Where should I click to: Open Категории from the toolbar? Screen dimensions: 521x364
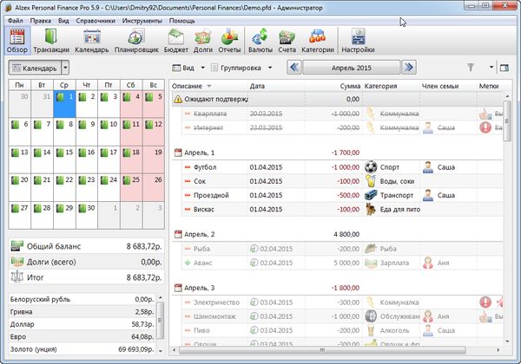[x=317, y=41]
